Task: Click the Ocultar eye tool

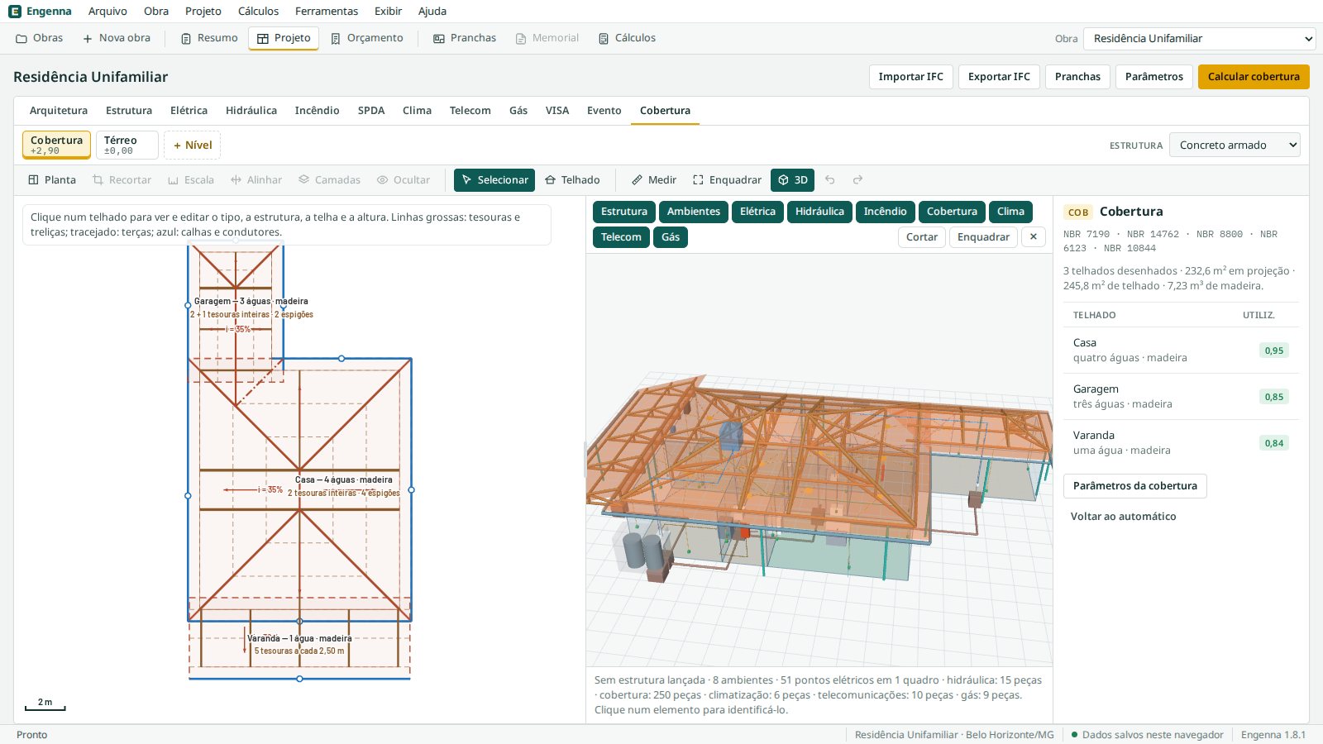Action: tap(404, 180)
